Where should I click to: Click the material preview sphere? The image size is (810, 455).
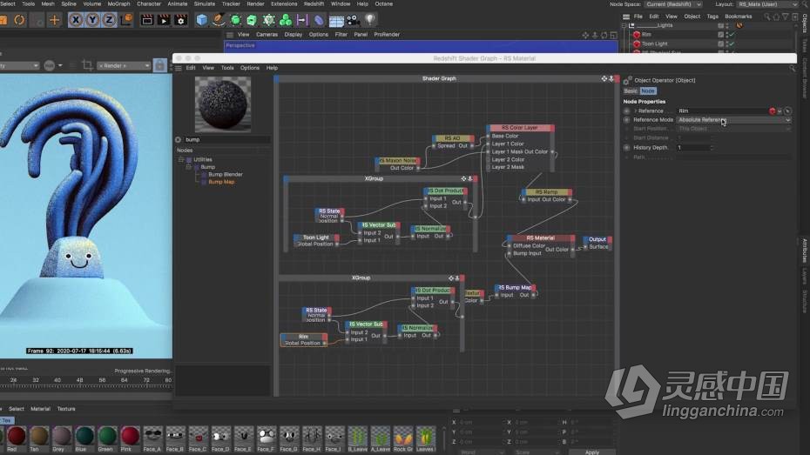click(x=223, y=104)
